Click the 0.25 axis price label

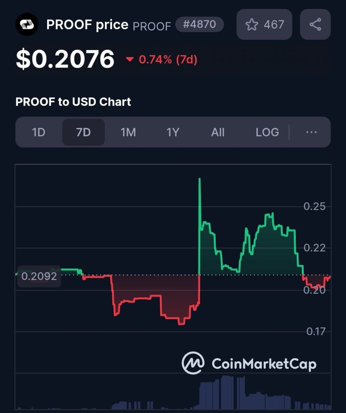click(x=314, y=206)
